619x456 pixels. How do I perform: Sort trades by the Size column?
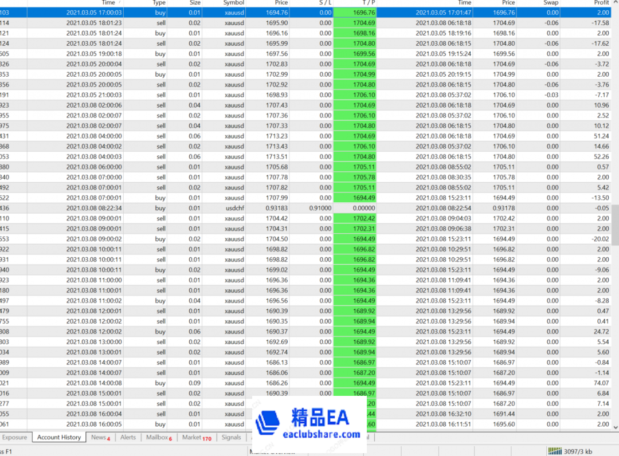click(x=195, y=2)
